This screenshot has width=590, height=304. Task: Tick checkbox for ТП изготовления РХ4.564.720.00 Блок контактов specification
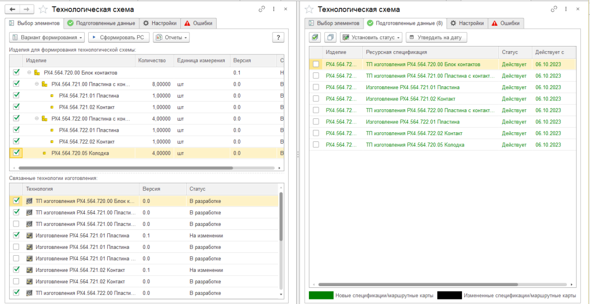point(315,64)
